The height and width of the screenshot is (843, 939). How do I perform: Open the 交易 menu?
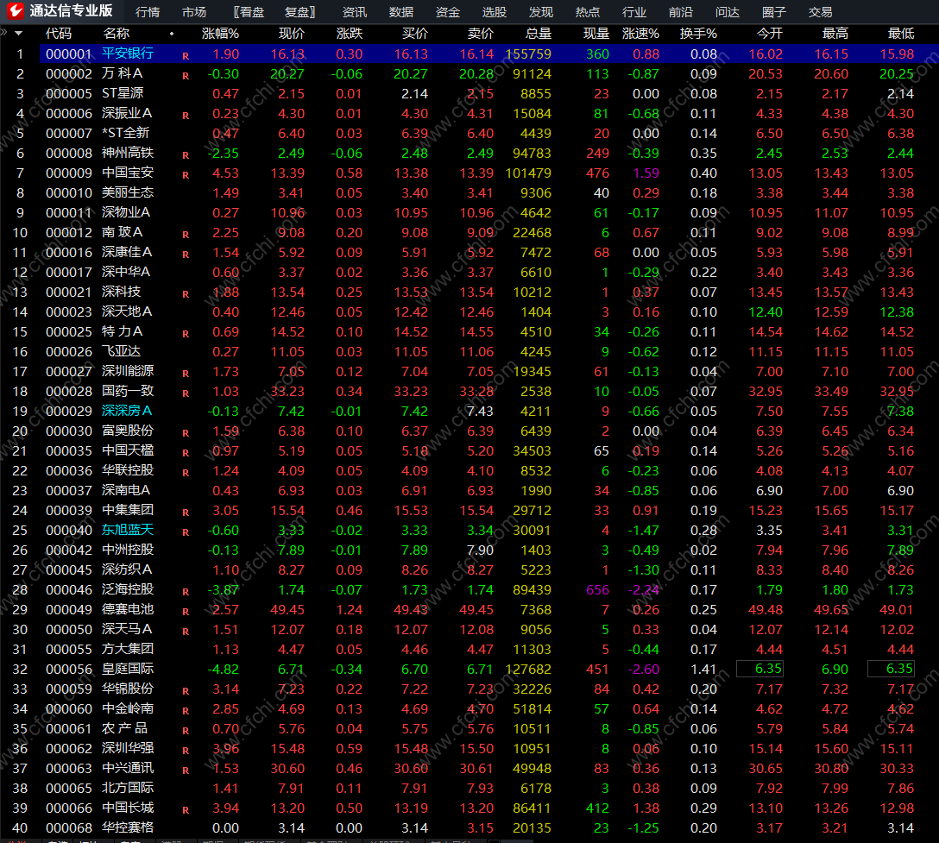coord(820,12)
